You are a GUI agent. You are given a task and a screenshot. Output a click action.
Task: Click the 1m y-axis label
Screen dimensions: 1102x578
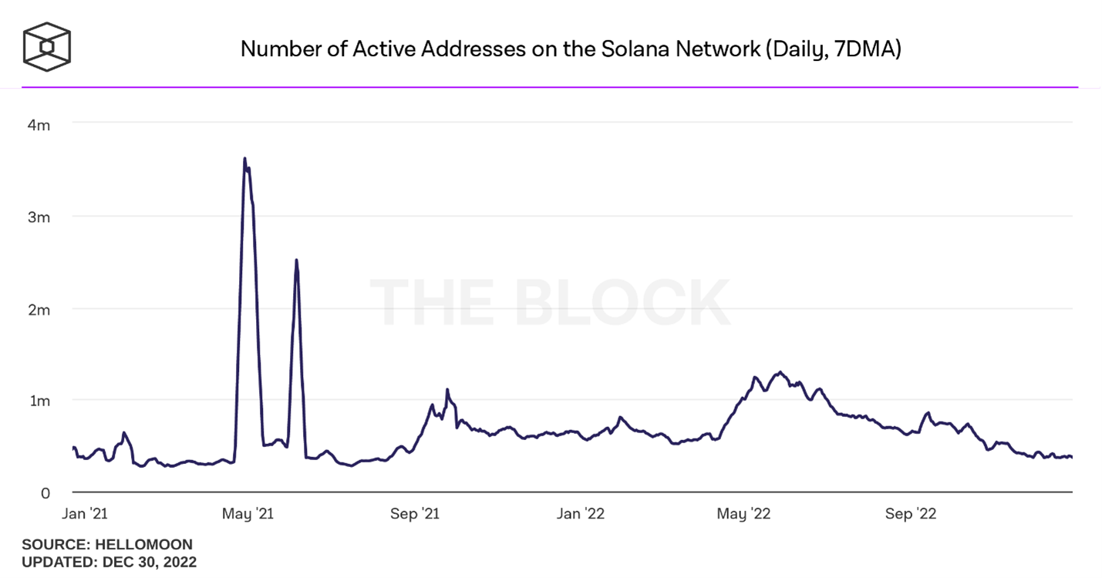click(40, 402)
